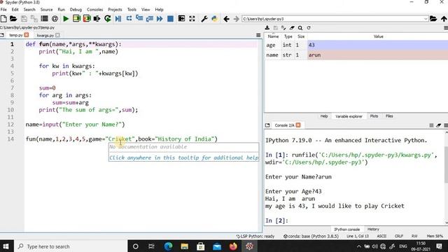The width and height of the screenshot is (448, 252).
Task: Switch to the Files pane tab
Action: (389, 116)
